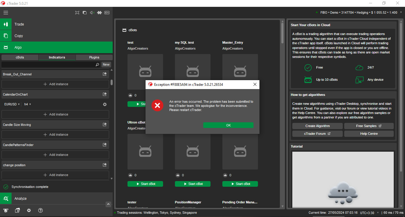
Task: Click the Trading sessions status text
Action: click(x=157, y=213)
